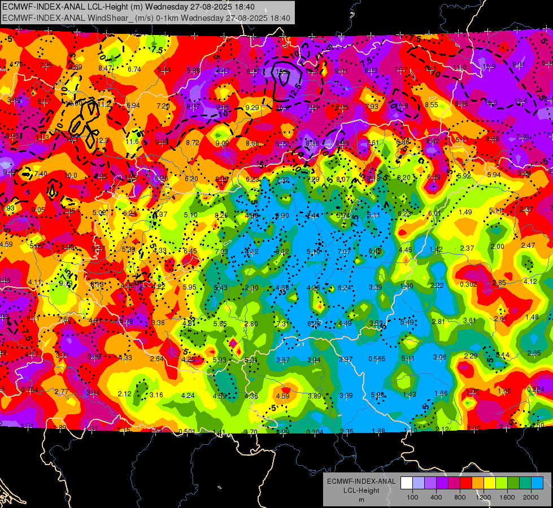Click the teal green legend swatch
This screenshot has height=508, width=553.
coord(525,483)
